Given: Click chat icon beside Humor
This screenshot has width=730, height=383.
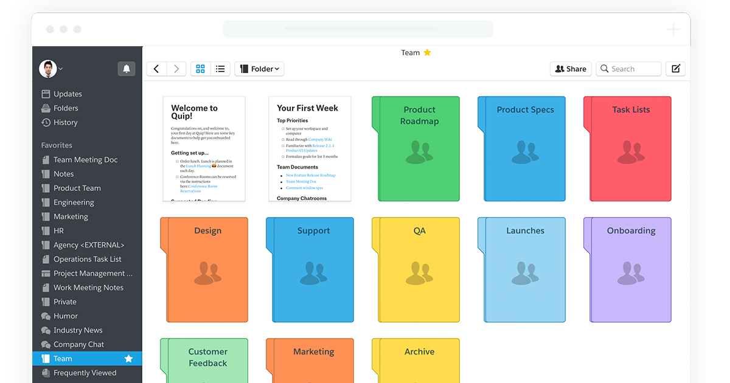Looking at the screenshot, I should tap(46, 316).
